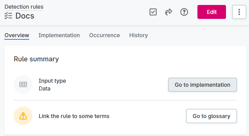Click the Link the rule to some terms text

[74, 116]
